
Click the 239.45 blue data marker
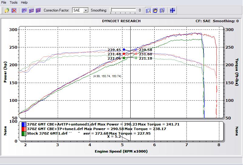124,50
